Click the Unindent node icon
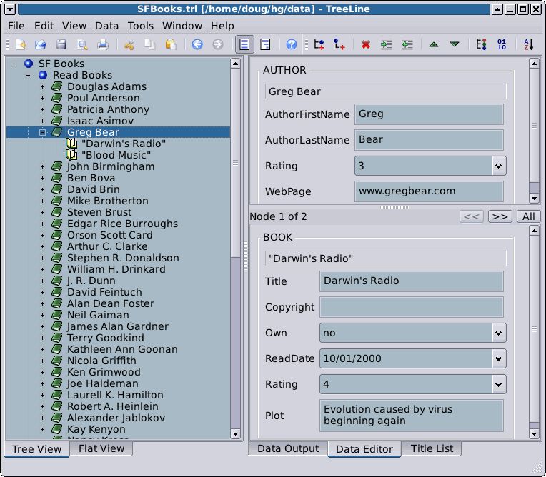 click(407, 44)
